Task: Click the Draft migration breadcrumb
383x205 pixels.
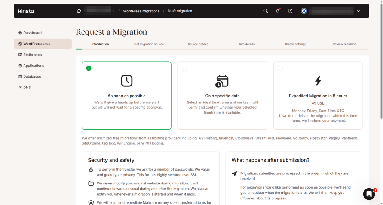Action: point(180,11)
